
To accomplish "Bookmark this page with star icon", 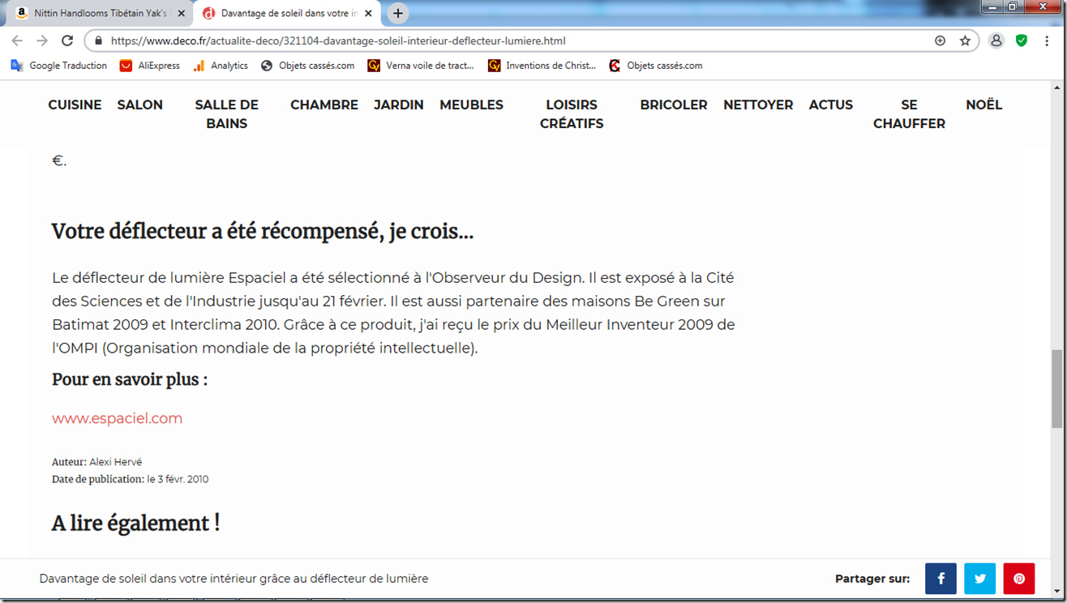I will (x=965, y=41).
